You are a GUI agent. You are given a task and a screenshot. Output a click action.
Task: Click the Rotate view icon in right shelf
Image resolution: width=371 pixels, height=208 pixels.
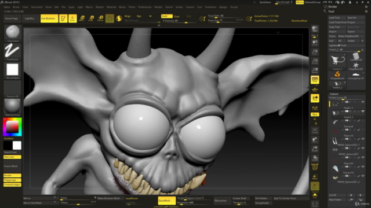pyautogui.click(x=315, y=158)
